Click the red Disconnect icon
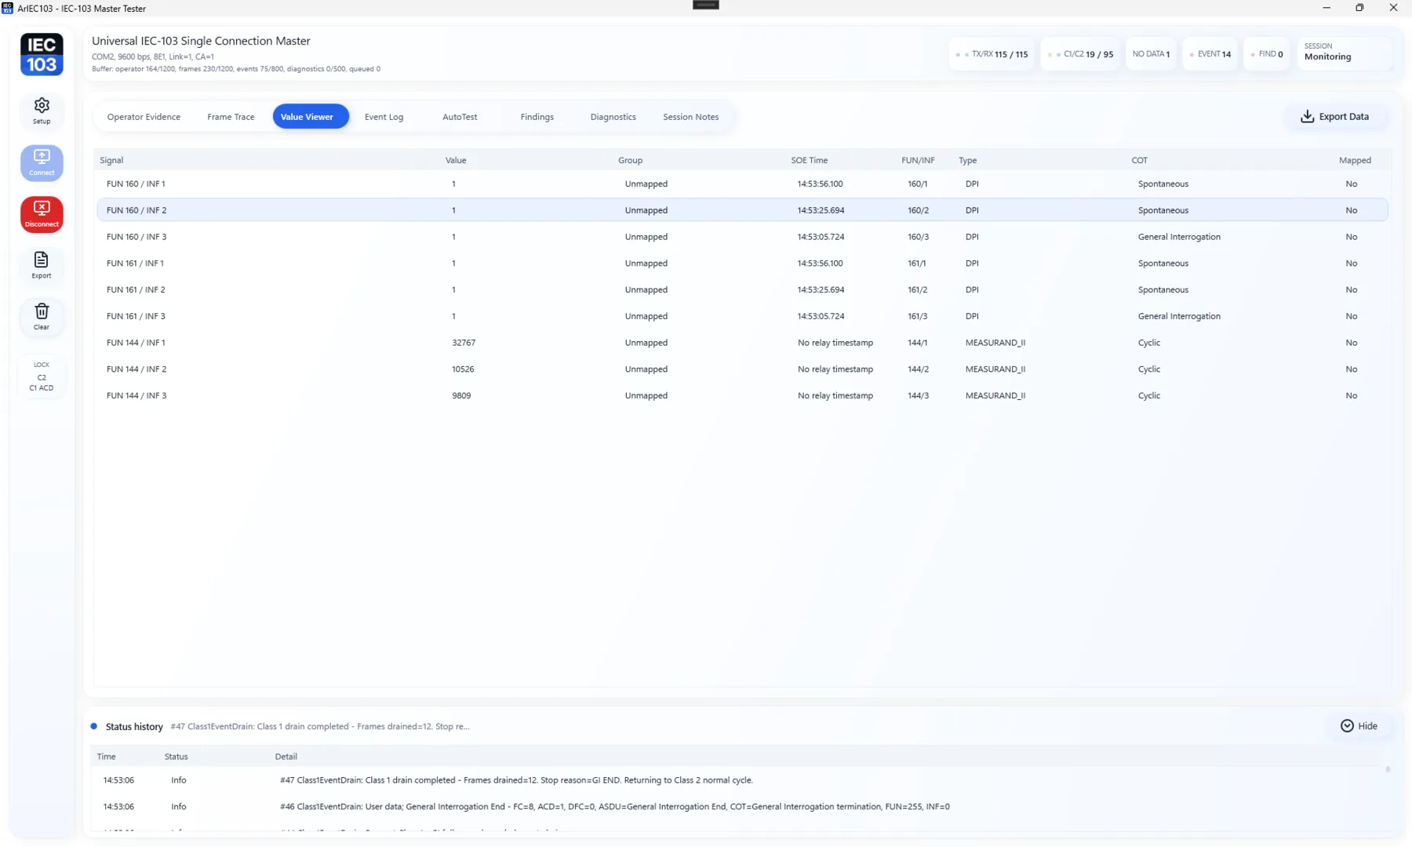This screenshot has width=1412, height=847. [42, 214]
